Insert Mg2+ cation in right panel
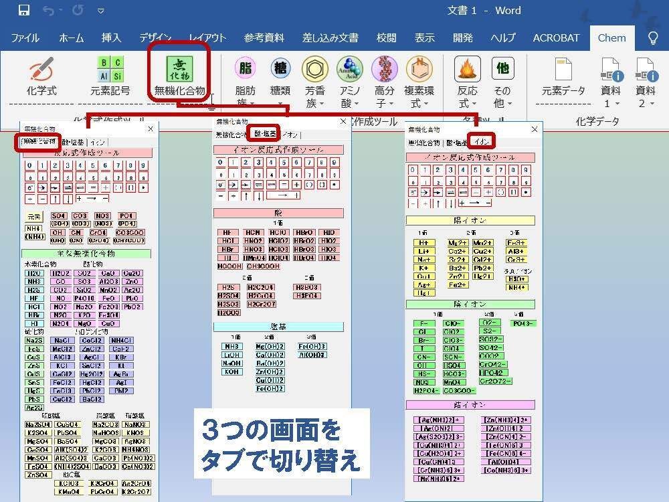The width and height of the screenshot is (669, 502). 457,242
